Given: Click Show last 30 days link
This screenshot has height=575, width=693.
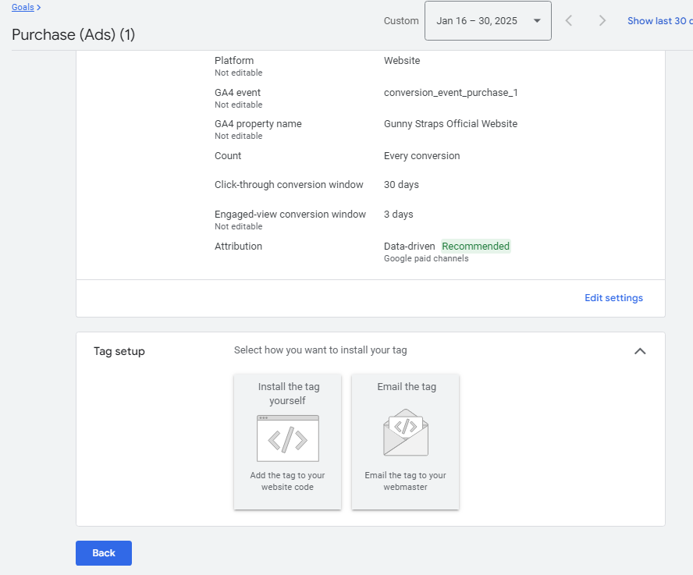Looking at the screenshot, I should pyautogui.click(x=659, y=21).
